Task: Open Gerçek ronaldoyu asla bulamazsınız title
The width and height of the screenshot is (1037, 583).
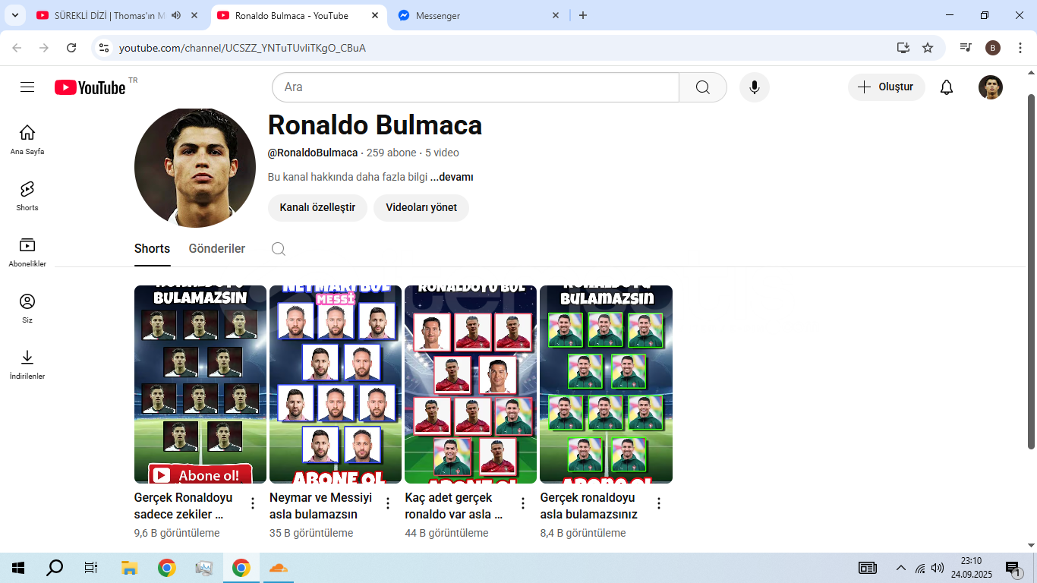Action: tap(589, 506)
